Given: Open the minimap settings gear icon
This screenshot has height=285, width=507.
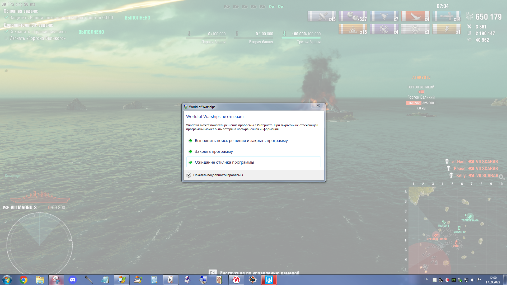Looking at the screenshot, I should [501, 177].
